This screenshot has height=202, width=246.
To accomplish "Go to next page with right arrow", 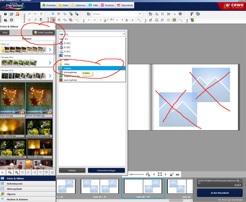I will pos(166,174).
